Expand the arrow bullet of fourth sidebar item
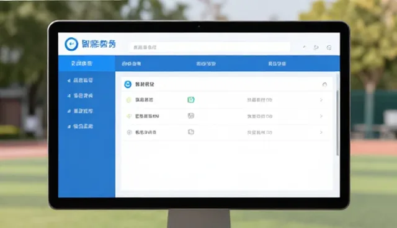The width and height of the screenshot is (397, 228). (69, 126)
